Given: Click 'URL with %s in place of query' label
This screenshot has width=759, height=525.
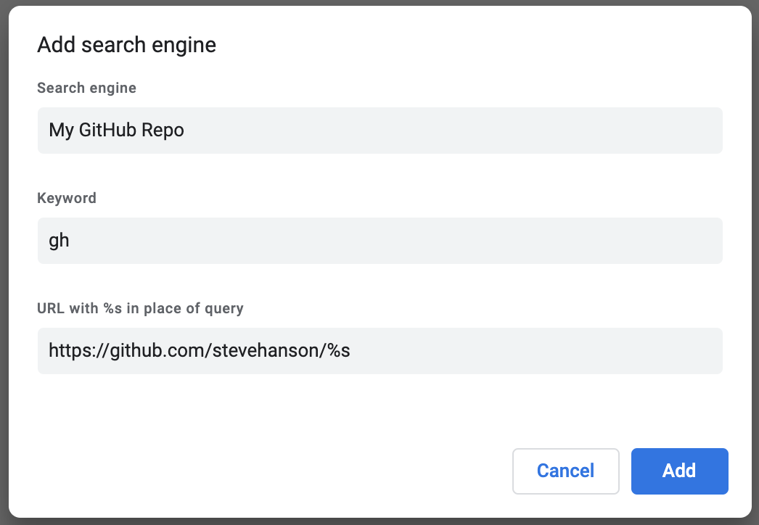Looking at the screenshot, I should pyautogui.click(x=140, y=308).
